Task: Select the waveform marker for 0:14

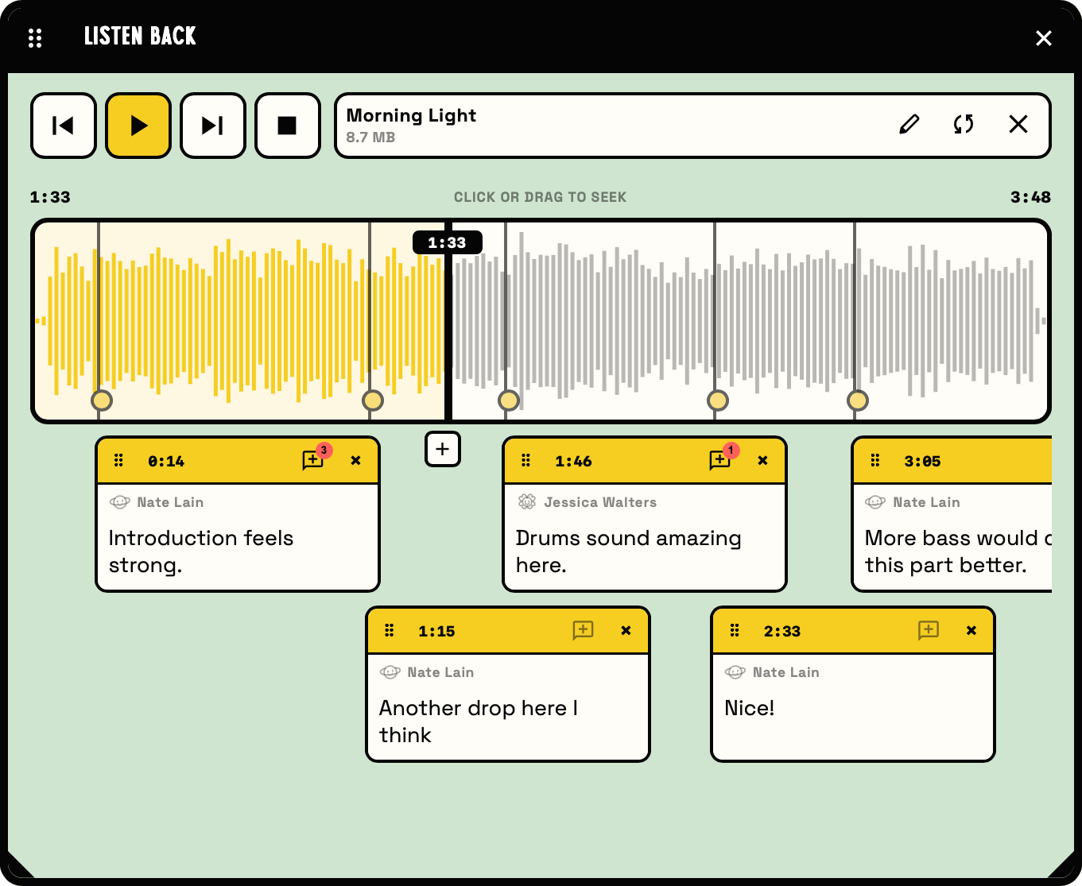Action: [x=101, y=400]
